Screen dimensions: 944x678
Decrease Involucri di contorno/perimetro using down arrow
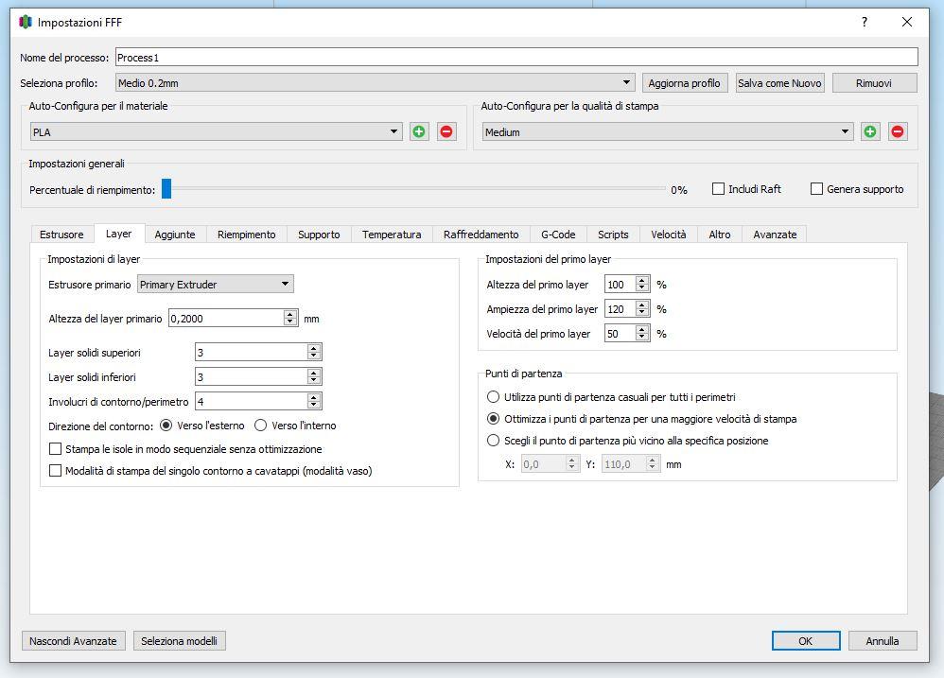[314, 406]
